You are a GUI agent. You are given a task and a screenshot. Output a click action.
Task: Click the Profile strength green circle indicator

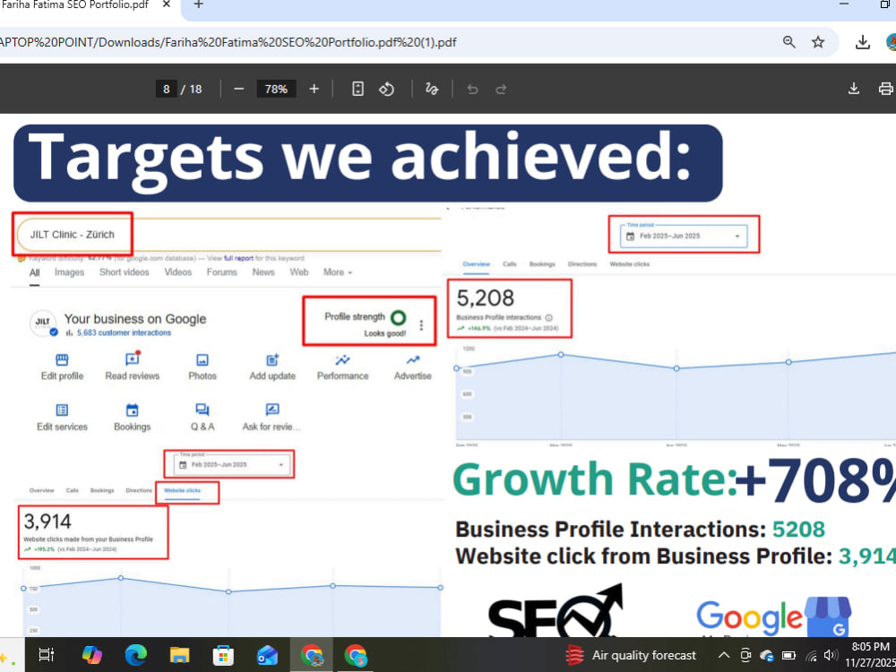click(x=399, y=317)
